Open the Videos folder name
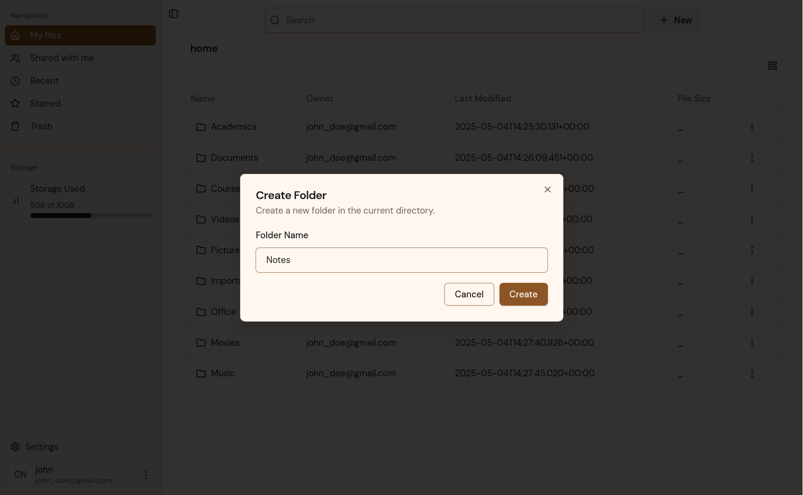This screenshot has height=495, width=803. (225, 219)
